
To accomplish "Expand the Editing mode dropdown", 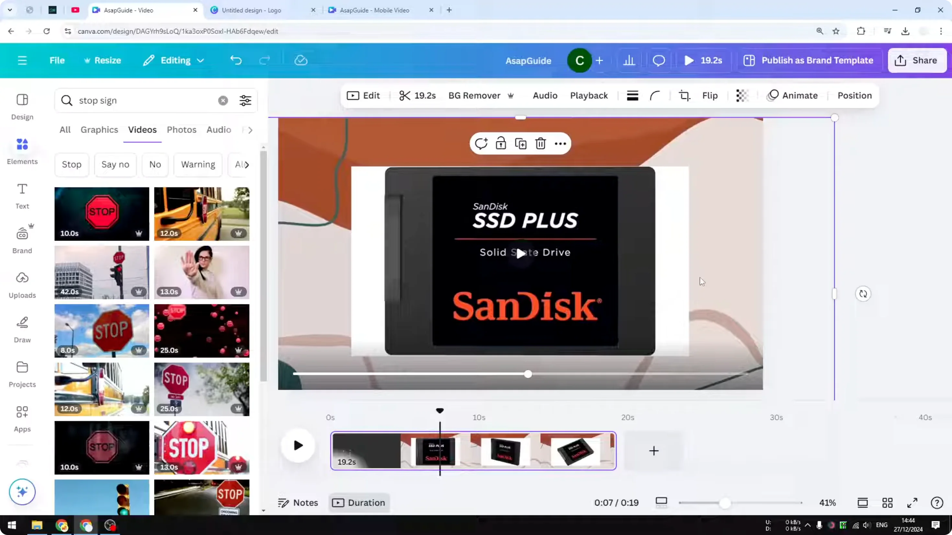I will tap(201, 60).
